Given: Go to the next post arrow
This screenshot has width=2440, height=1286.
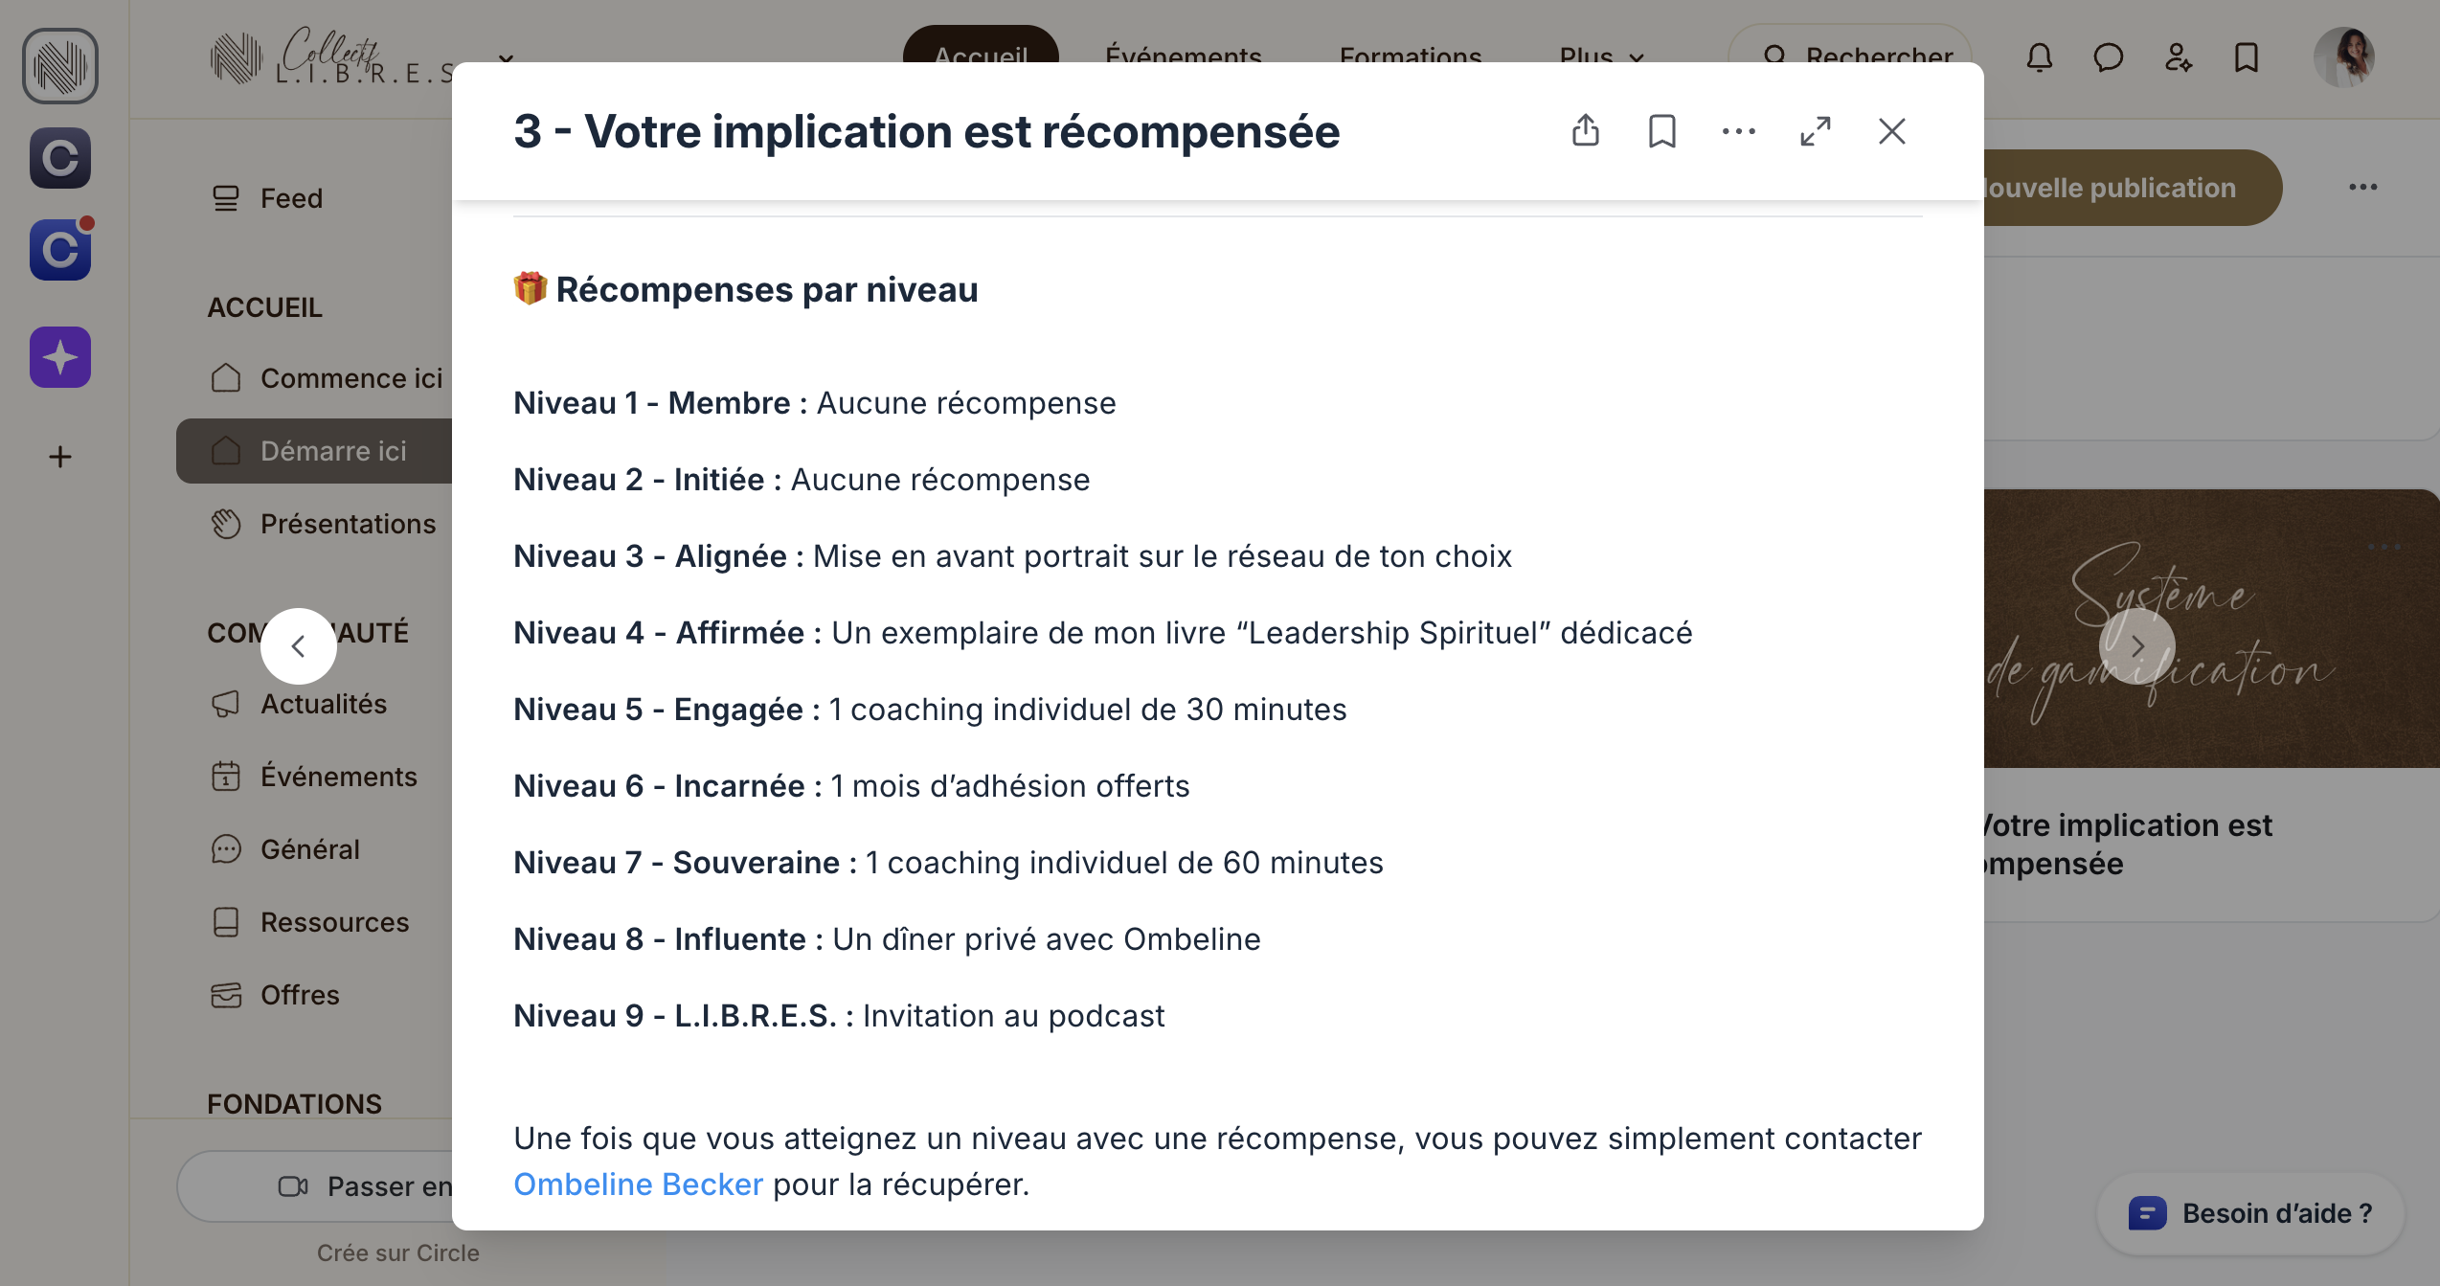Looking at the screenshot, I should [x=2137, y=646].
